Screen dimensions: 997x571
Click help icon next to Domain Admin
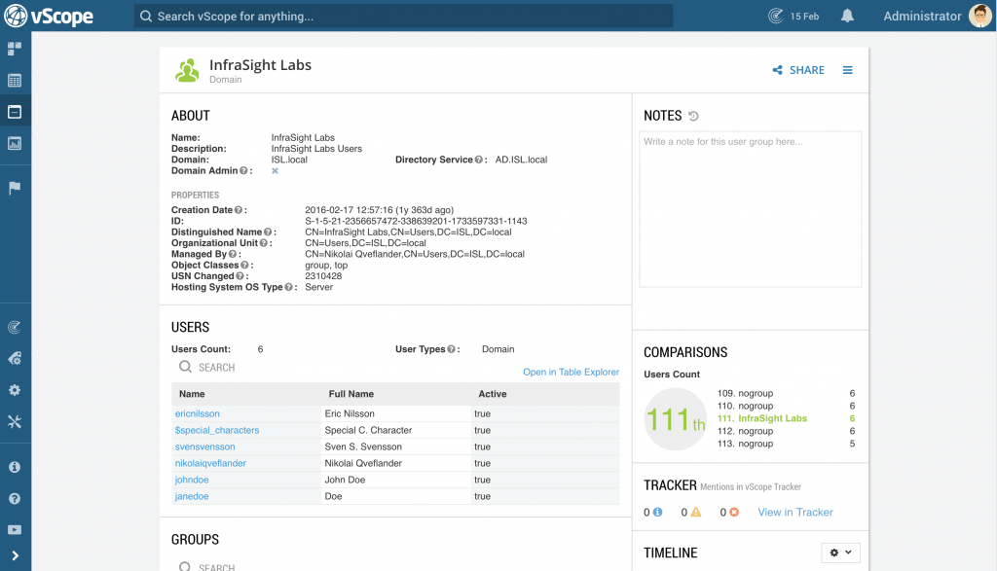tap(243, 171)
